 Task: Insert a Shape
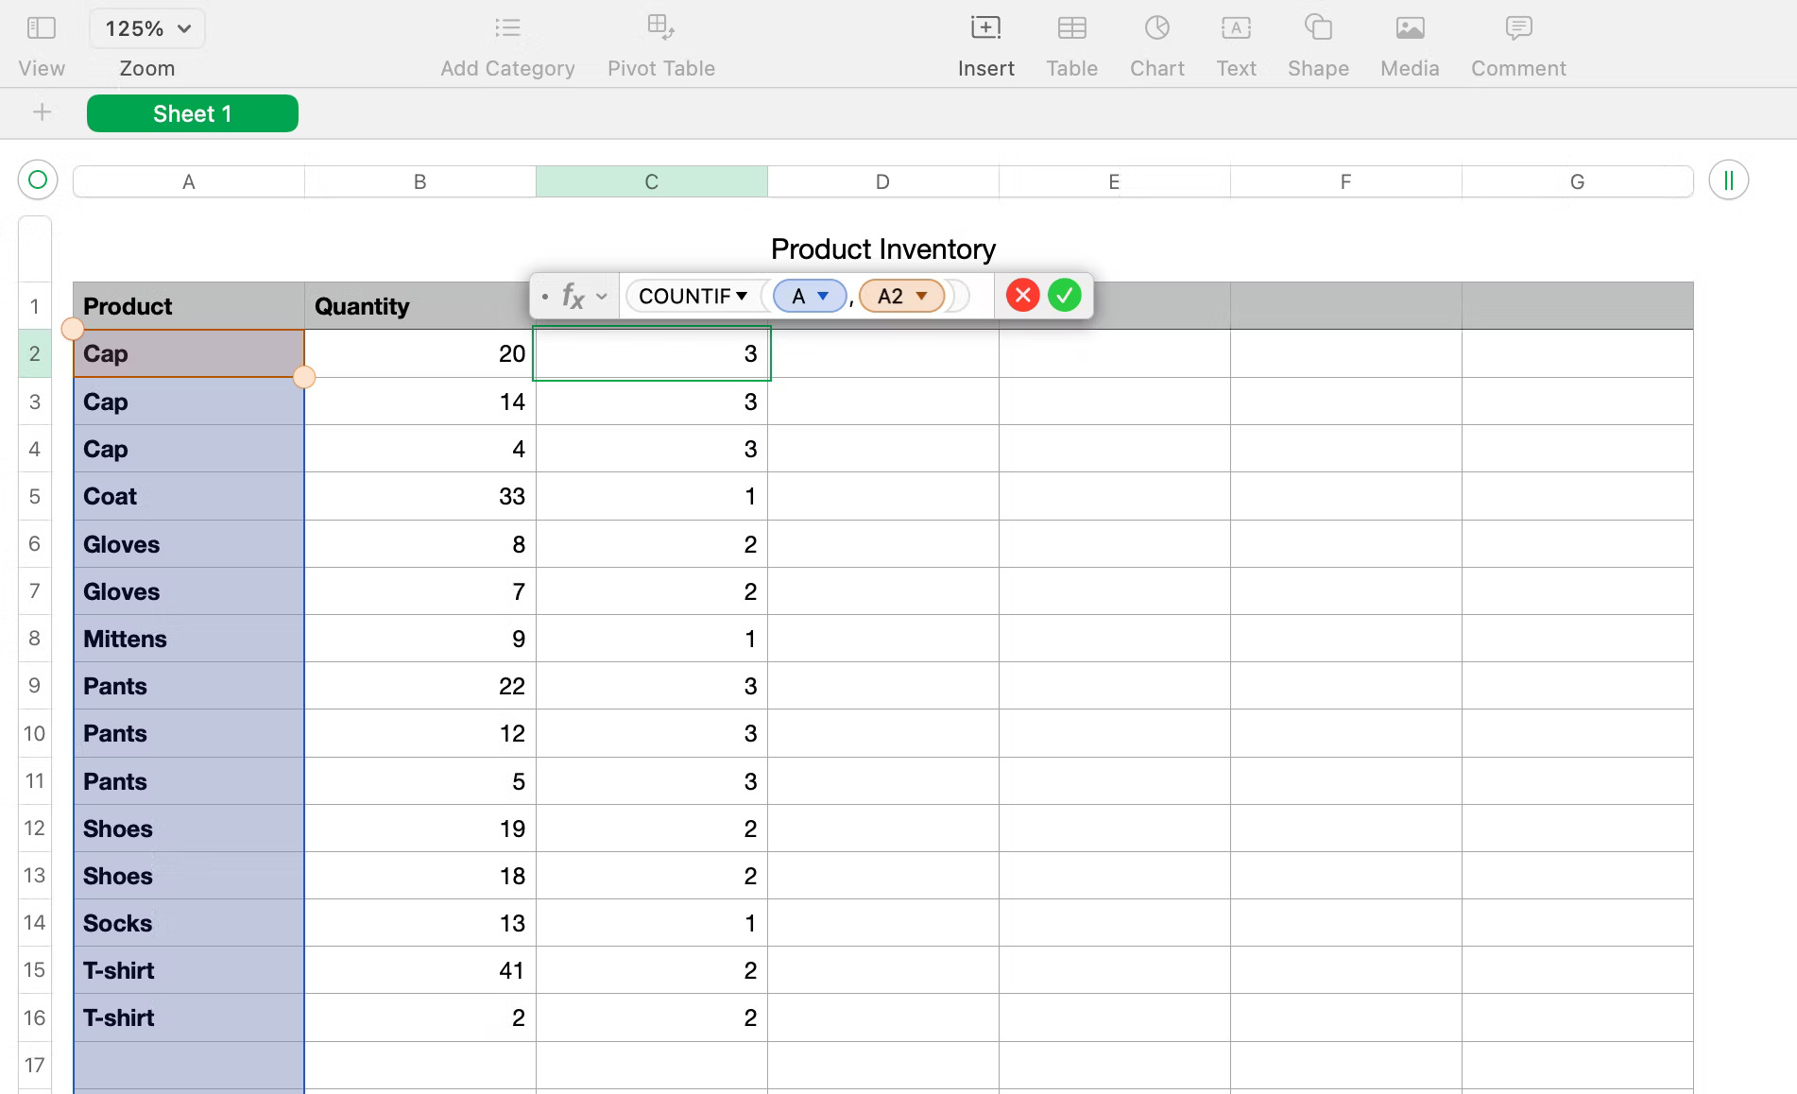click(1318, 27)
